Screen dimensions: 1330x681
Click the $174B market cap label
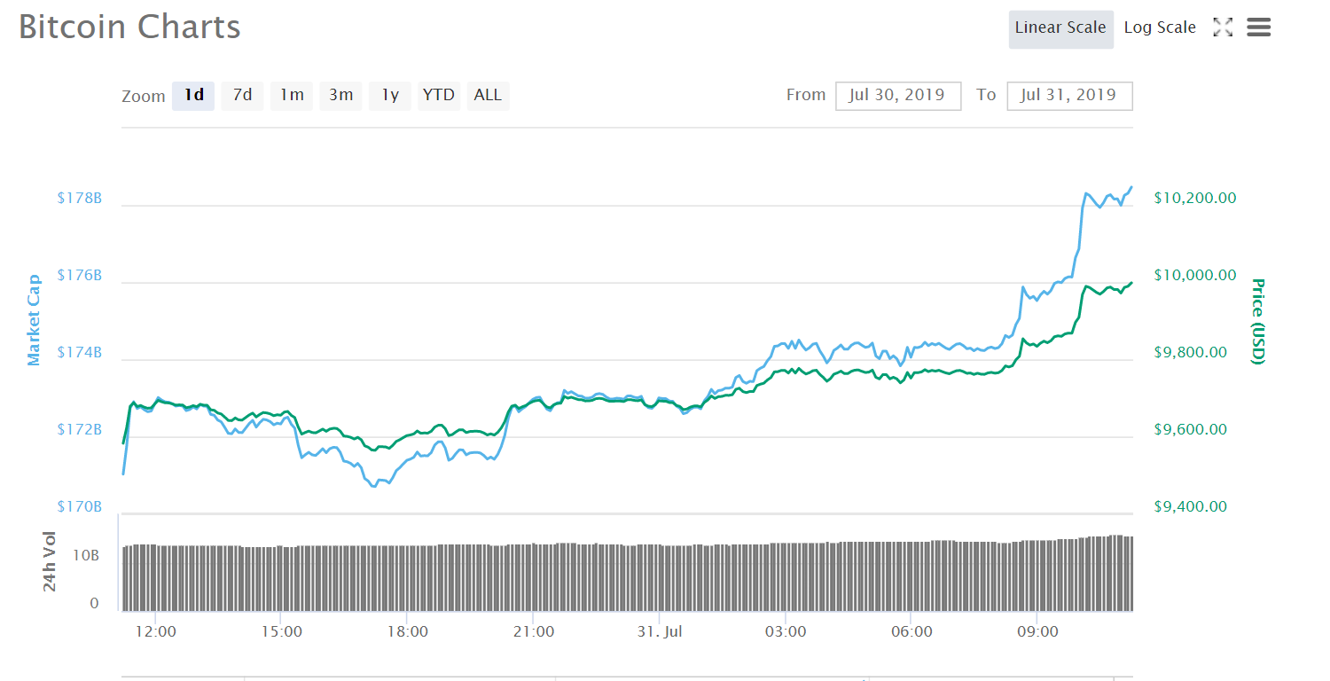80,353
